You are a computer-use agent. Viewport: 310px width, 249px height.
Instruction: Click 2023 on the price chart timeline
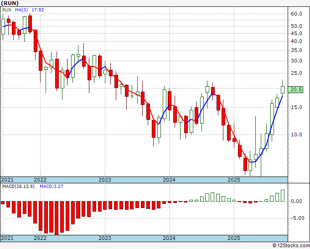pyautogui.click(x=105, y=180)
